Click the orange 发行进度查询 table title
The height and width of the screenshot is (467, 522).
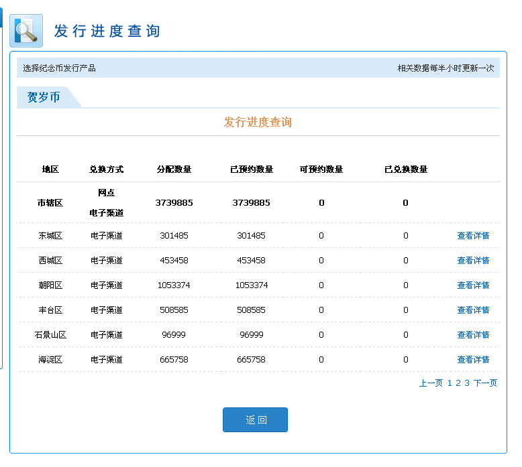[258, 123]
